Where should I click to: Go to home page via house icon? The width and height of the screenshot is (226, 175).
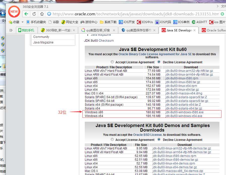(x=42, y=14)
